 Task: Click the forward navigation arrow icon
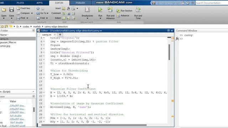pos(43,9)
